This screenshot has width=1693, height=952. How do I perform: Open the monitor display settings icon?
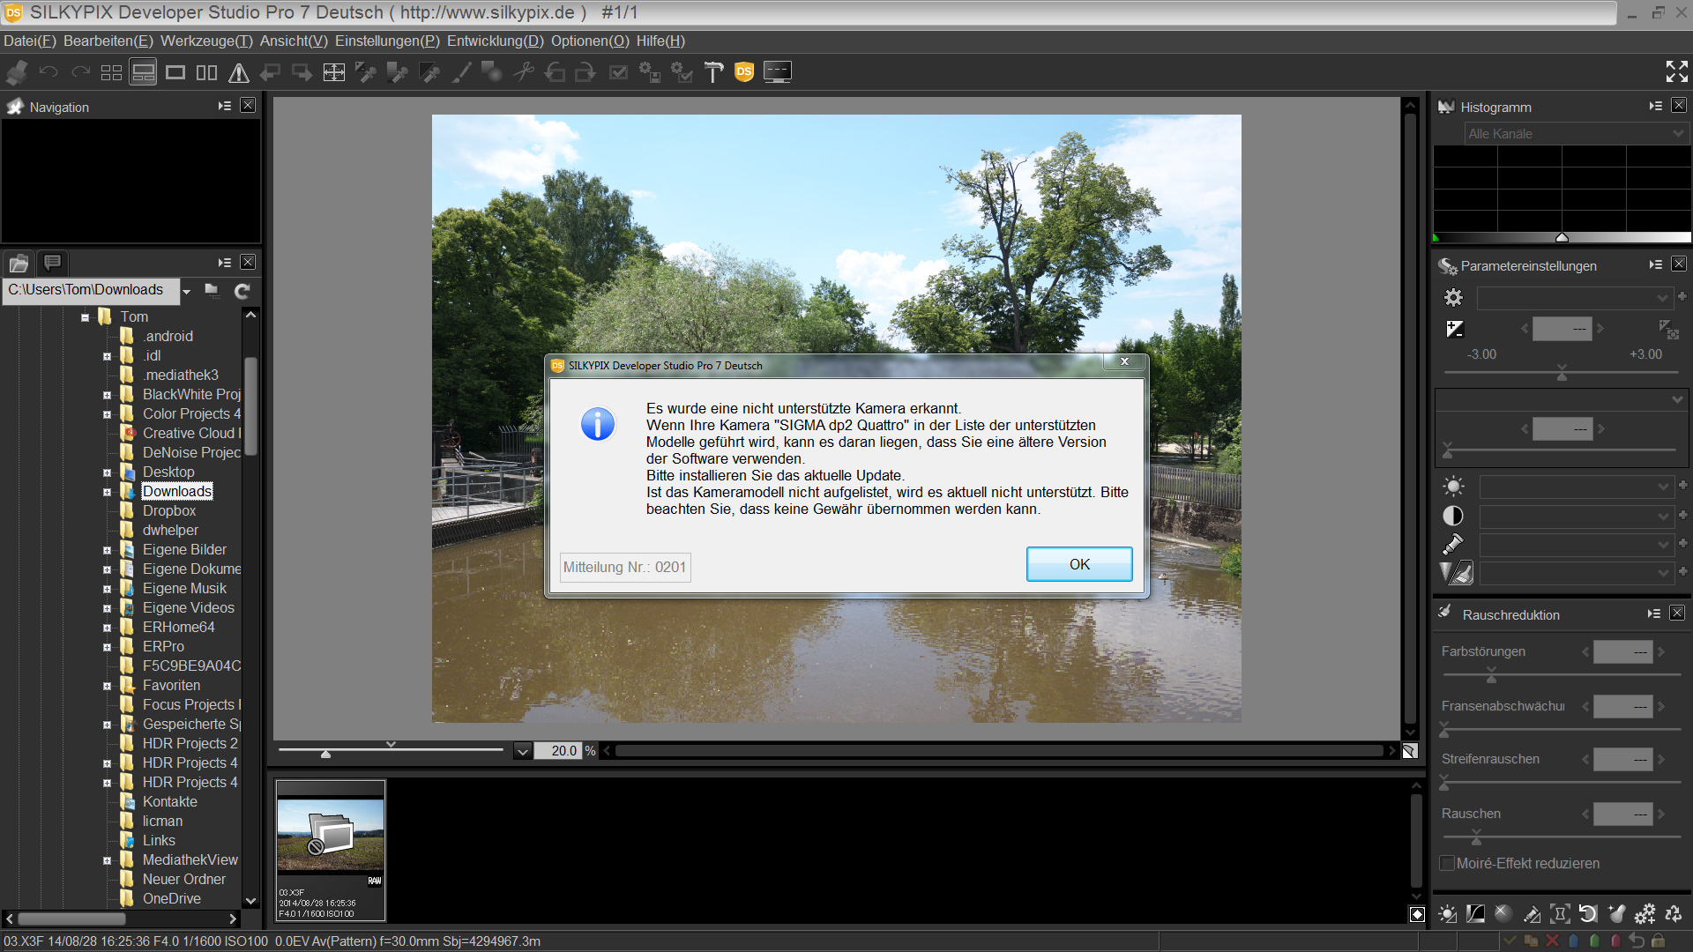tap(778, 72)
